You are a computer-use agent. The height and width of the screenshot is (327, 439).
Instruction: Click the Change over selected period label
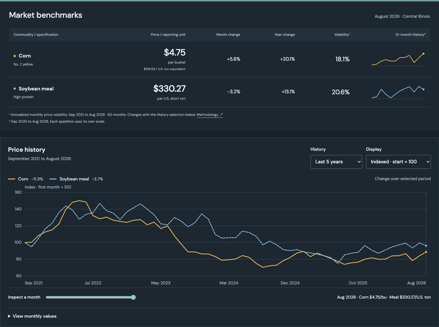click(x=403, y=179)
